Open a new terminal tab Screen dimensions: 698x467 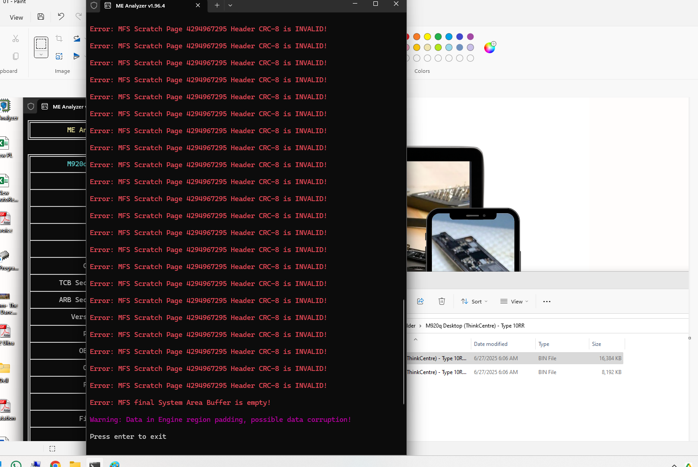[217, 5]
